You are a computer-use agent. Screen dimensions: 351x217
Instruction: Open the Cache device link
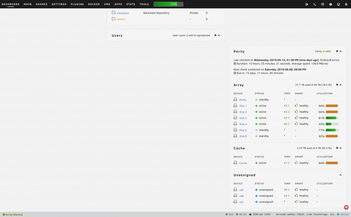coord(243,163)
